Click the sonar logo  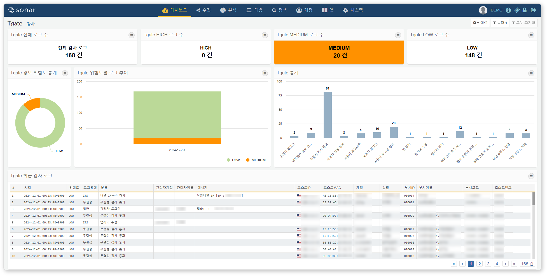pos(22,10)
